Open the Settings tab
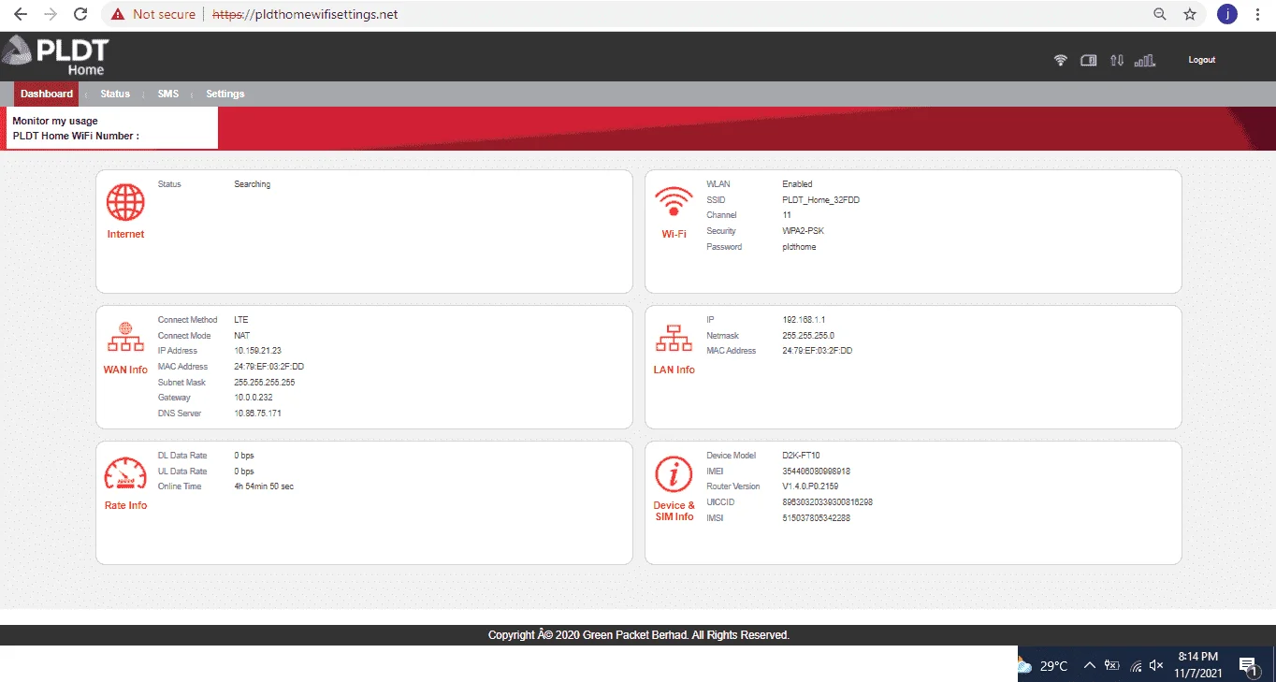 pyautogui.click(x=225, y=94)
